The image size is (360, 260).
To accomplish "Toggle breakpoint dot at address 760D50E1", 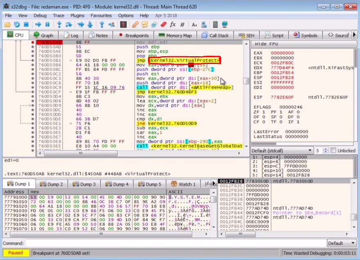I will pyautogui.click(x=33, y=123).
